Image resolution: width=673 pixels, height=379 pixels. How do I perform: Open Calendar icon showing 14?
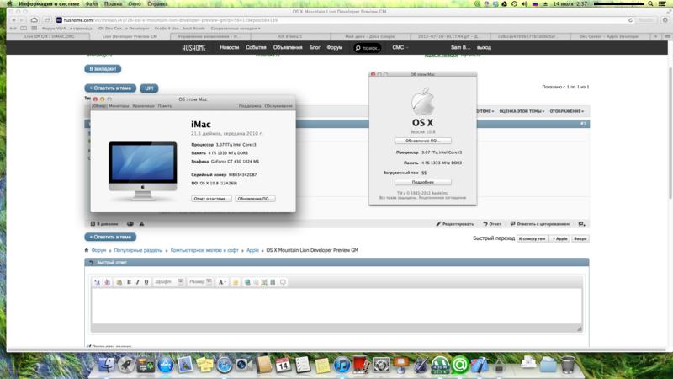coord(283,365)
